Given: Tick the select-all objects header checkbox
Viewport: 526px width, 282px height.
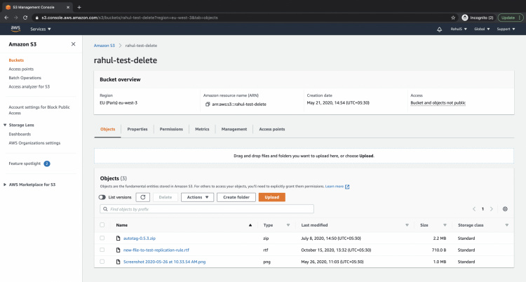Looking at the screenshot, I should (102, 225).
